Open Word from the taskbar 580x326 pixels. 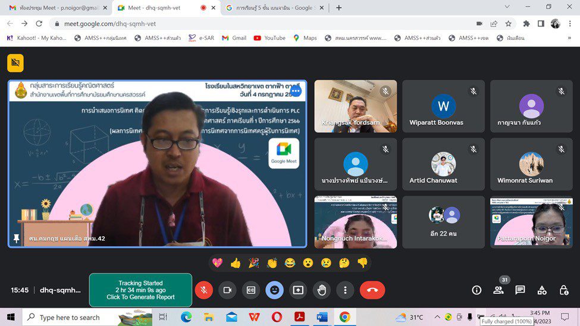point(322,317)
